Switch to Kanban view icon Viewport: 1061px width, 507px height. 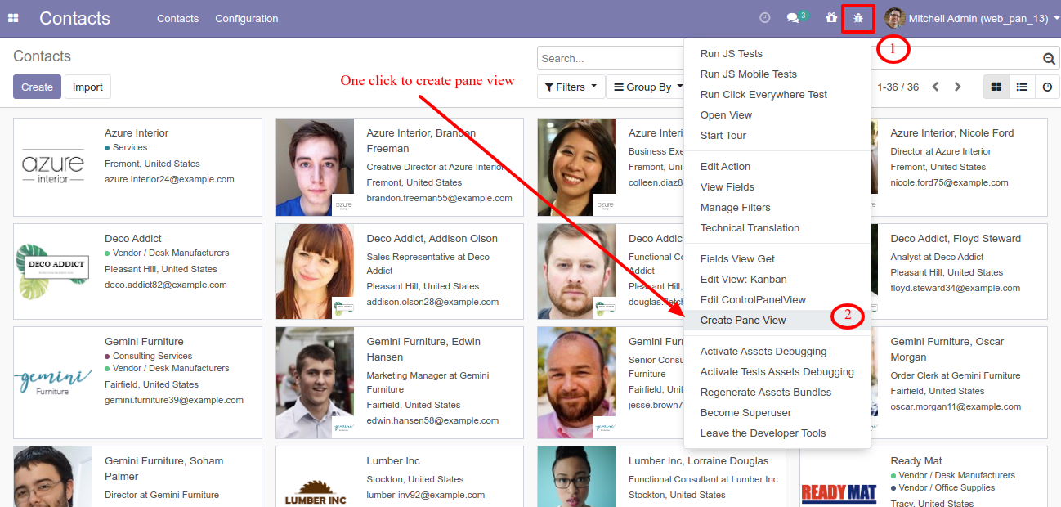click(996, 87)
